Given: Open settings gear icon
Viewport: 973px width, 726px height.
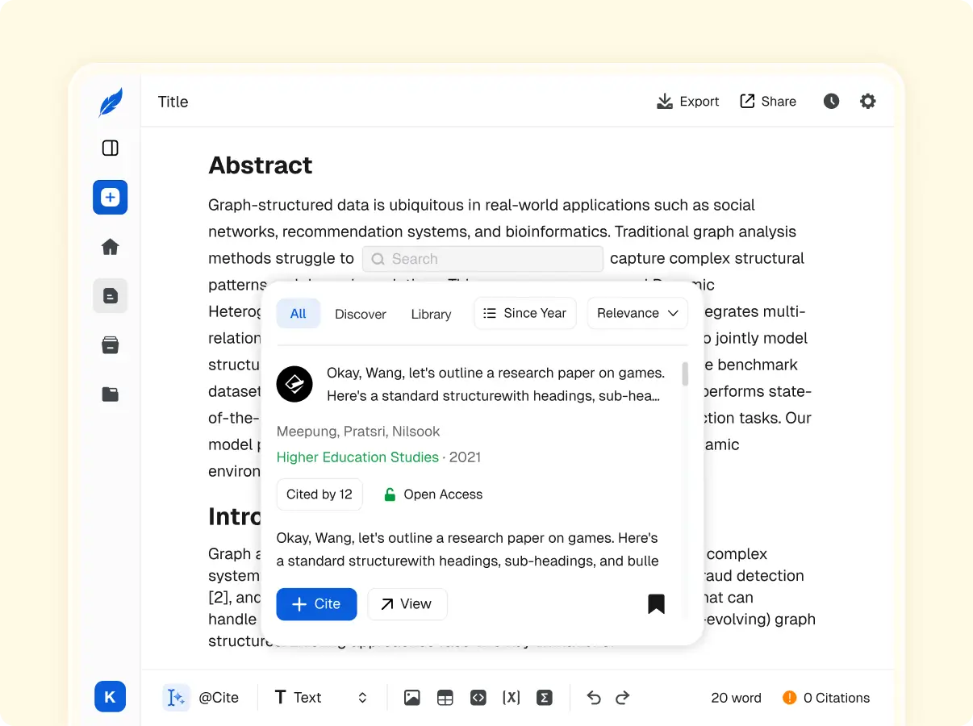Looking at the screenshot, I should tap(867, 101).
